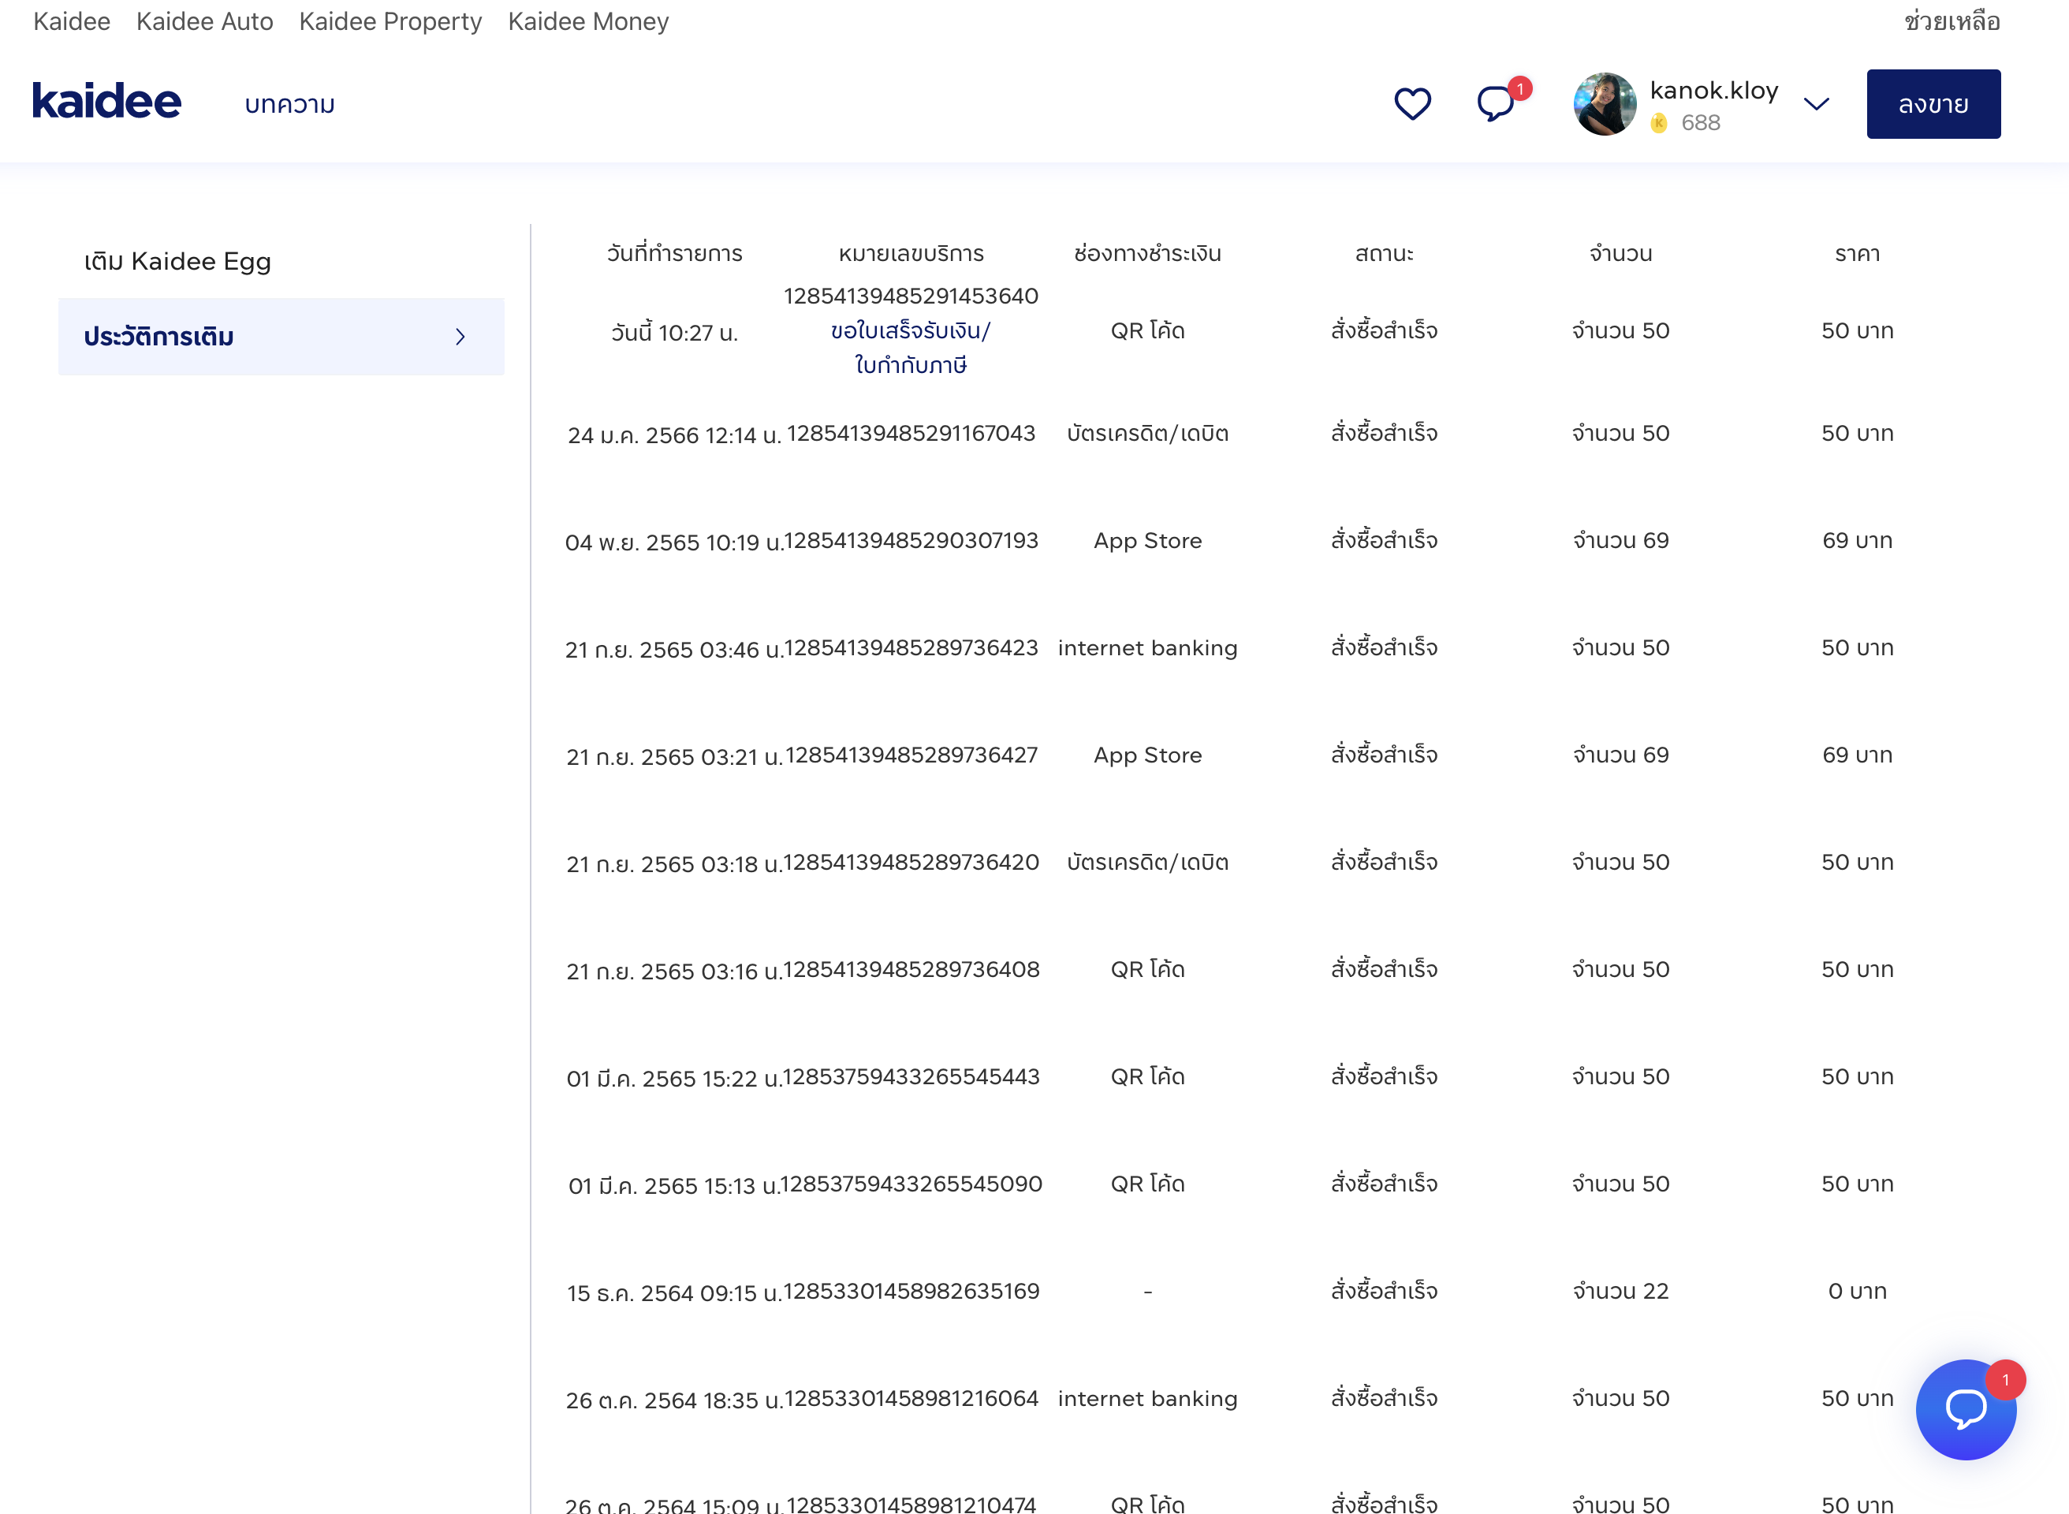Screen dimensions: 2069x1514
Task: Click the จำนวน column header
Action: point(1620,253)
